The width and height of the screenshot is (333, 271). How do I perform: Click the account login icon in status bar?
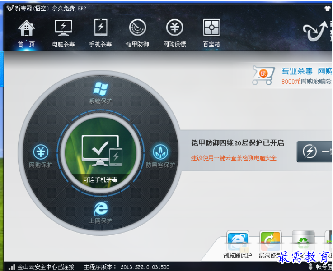(310, 266)
